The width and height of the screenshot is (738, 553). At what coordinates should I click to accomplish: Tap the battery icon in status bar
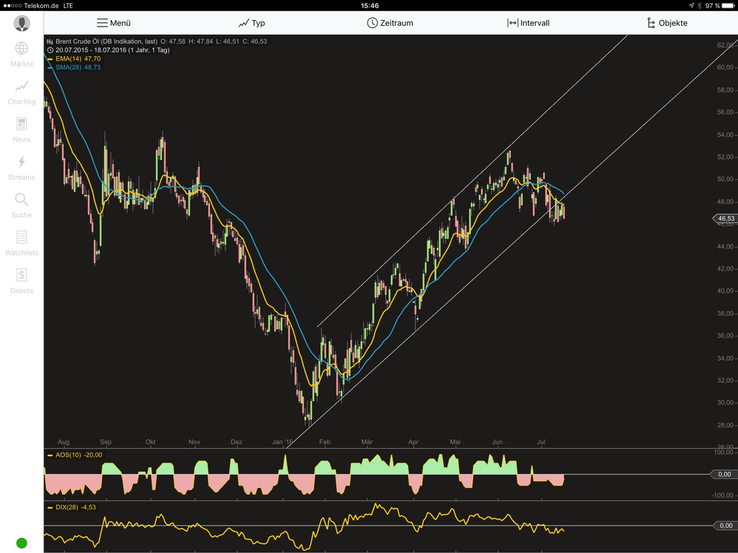tap(728, 5)
